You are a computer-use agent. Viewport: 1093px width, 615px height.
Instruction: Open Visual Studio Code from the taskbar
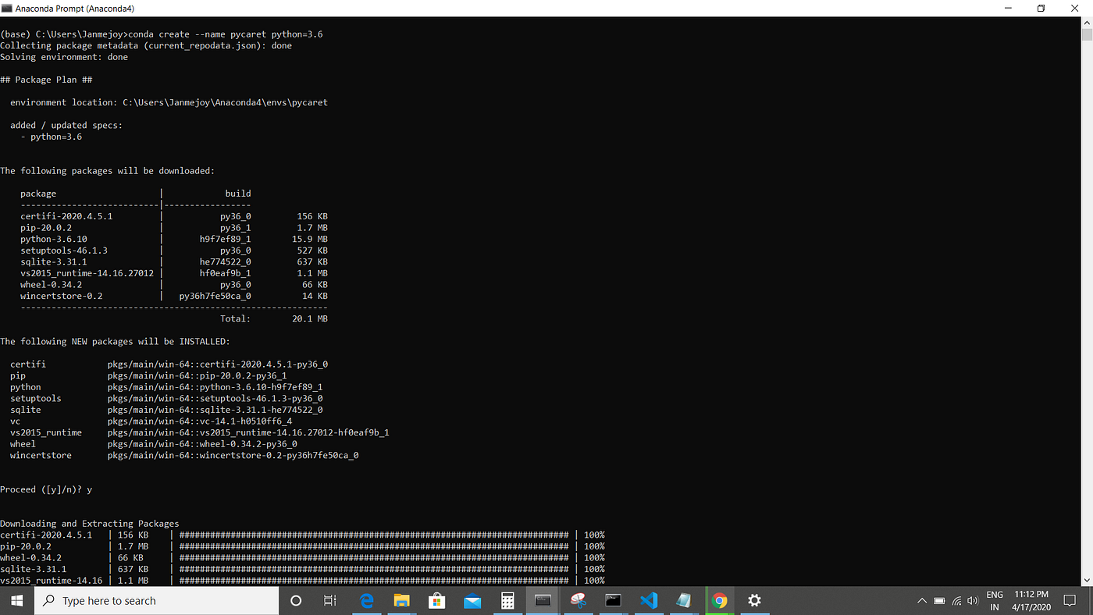[647, 600]
